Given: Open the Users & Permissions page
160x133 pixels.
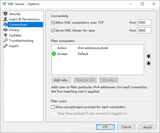Looking at the screenshot, I should pos(24,19).
